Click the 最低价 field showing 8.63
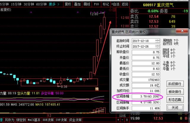Viewport: 190px width, 123px height. [x=146, y=69]
